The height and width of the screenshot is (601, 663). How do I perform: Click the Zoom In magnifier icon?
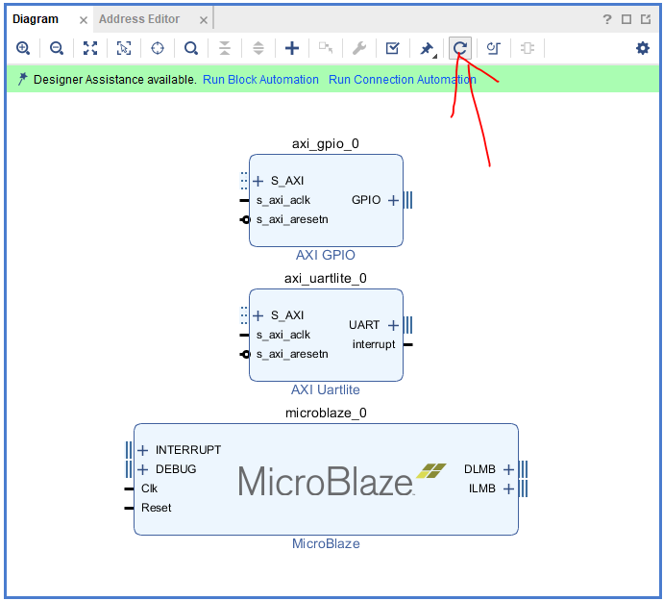(x=23, y=48)
